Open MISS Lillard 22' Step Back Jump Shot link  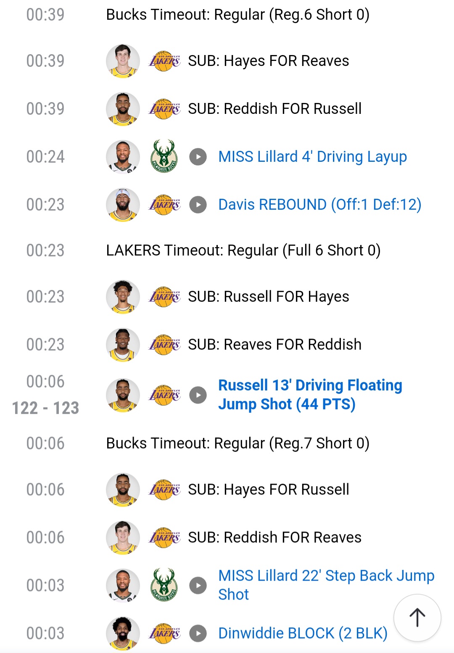click(x=326, y=585)
